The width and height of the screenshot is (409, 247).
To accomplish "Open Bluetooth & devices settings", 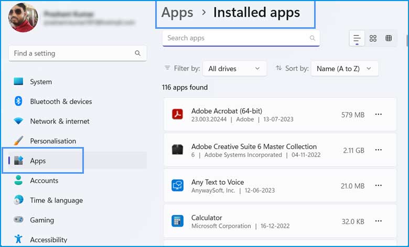I will pyautogui.click(x=78, y=102).
